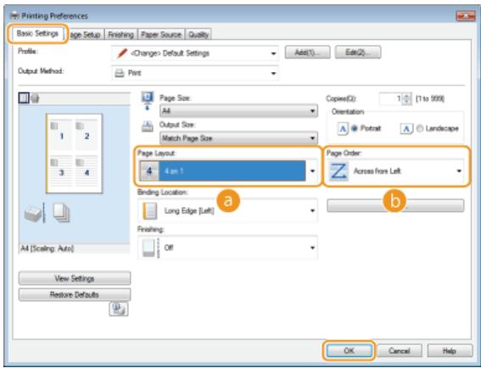This screenshot has height=368, width=481.
Task: Switch to Paper Source tab
Action: tap(161, 35)
